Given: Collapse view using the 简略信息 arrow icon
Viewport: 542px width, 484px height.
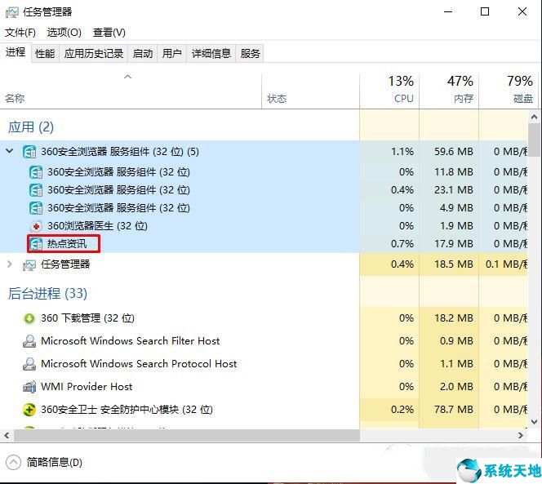Looking at the screenshot, I should click(14, 463).
